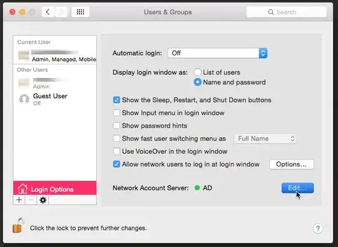The width and height of the screenshot is (338, 247).
Task: Open the Full Name popup menu
Action: pyautogui.click(x=265, y=138)
